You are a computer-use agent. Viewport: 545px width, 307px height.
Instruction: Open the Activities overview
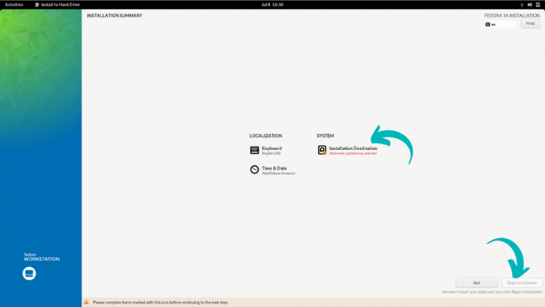(14, 4)
